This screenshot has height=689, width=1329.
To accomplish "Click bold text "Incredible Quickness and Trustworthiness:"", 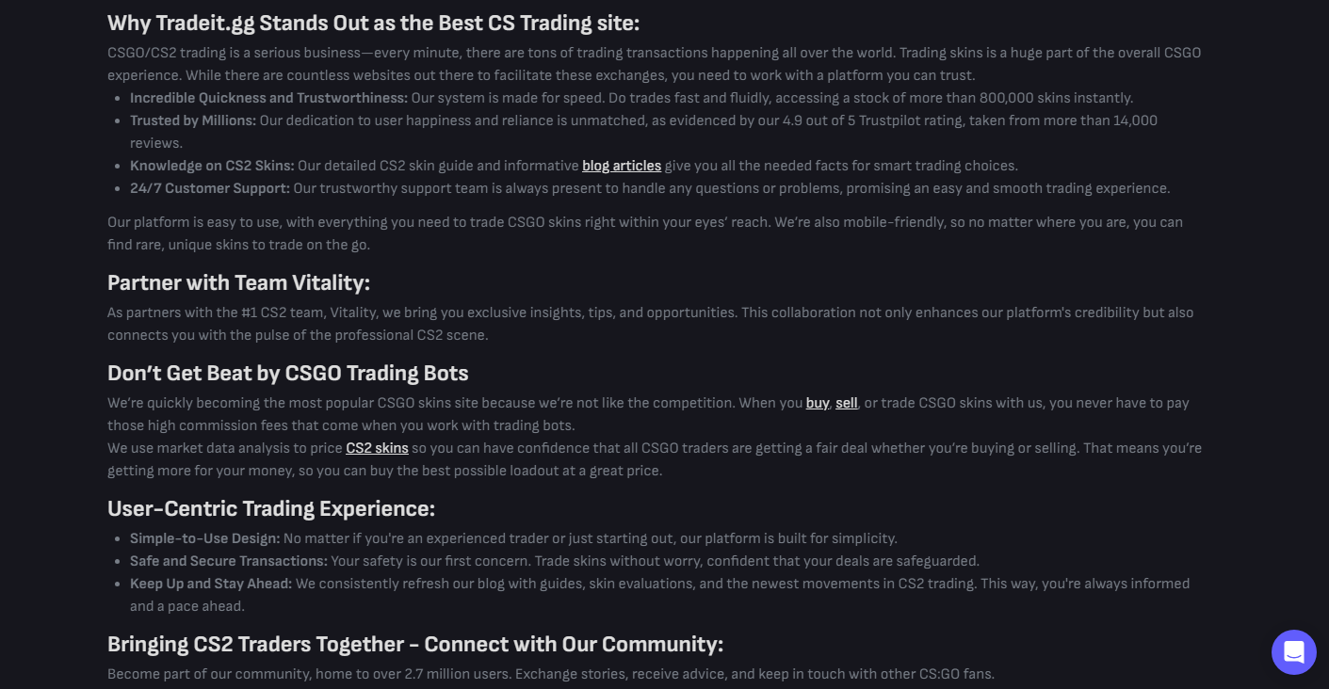I will point(268,98).
